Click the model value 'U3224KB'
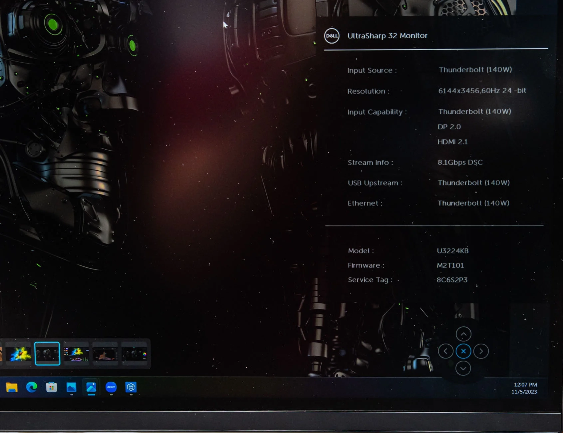The width and height of the screenshot is (563, 433). (452, 251)
